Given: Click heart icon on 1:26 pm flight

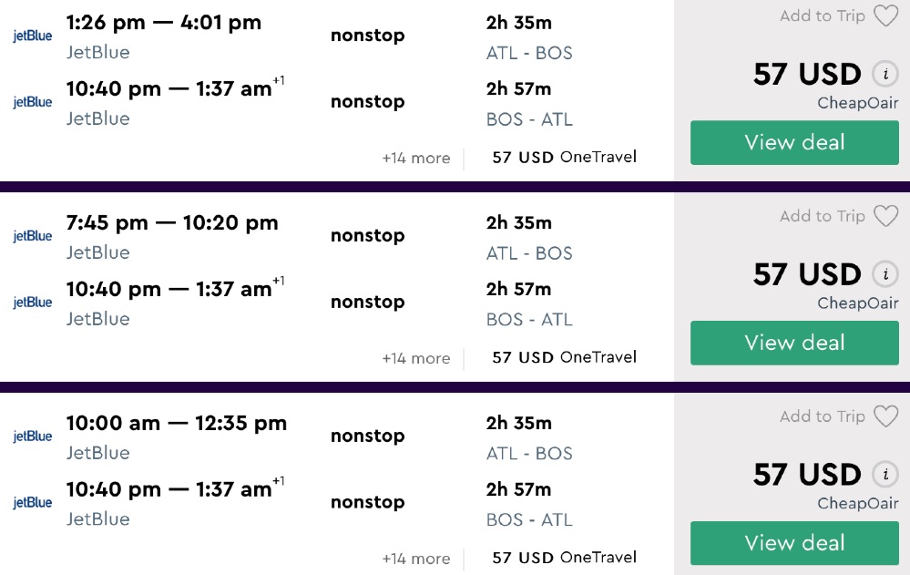Looking at the screenshot, I should [885, 16].
